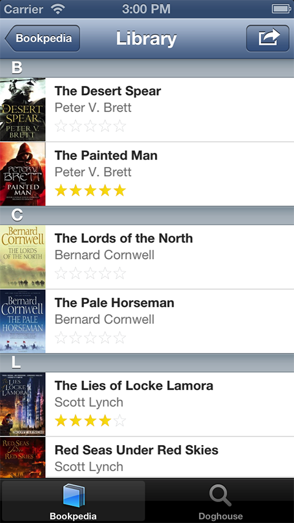Go back using the Bookpedia button
294x523 pixels.
pos(43,38)
